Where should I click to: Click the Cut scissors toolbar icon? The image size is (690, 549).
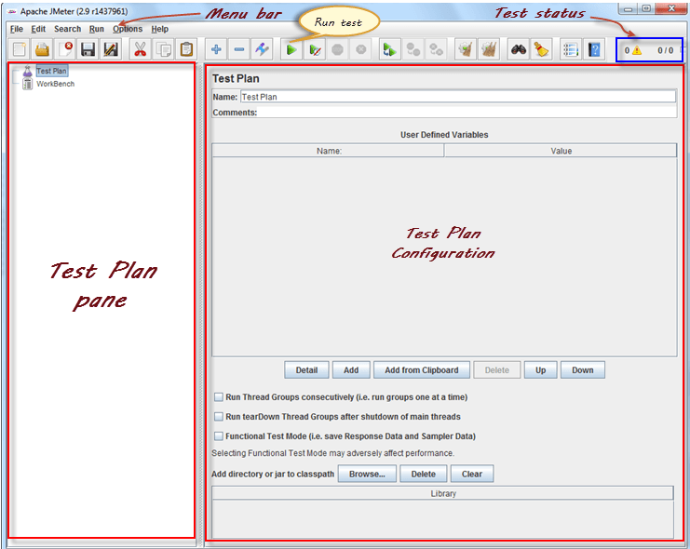140,50
